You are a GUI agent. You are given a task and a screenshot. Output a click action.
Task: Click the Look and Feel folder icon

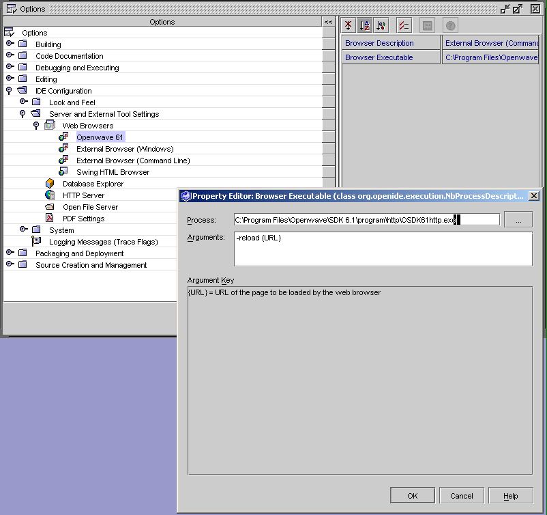(36, 102)
